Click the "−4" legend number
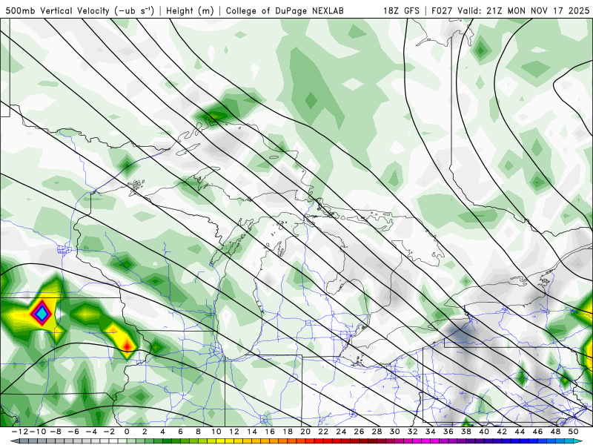 (91, 432)
